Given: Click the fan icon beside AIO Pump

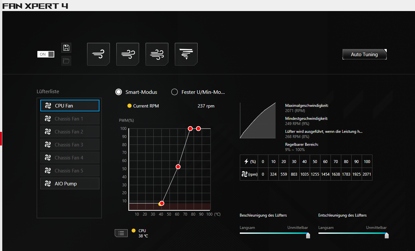Looking at the screenshot, I should (48, 183).
